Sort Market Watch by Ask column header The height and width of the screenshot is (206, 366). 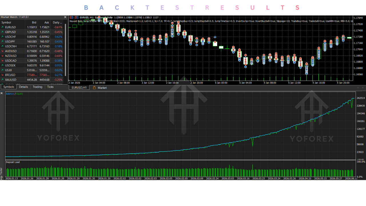coord(44,22)
